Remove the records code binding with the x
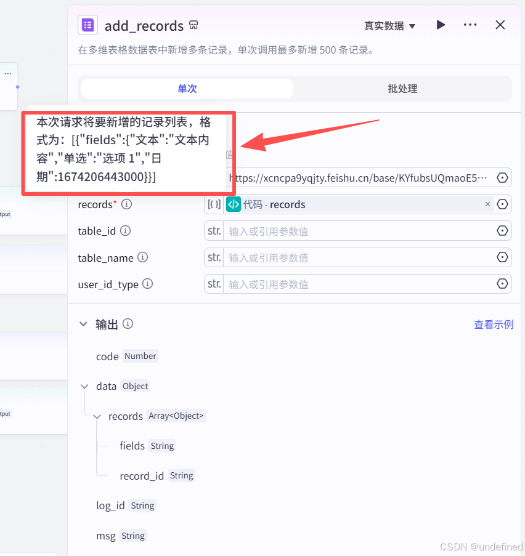Image resolution: width=525 pixels, height=556 pixels. 487,204
